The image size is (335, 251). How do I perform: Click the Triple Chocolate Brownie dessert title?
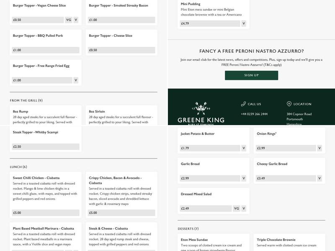tap(276, 240)
